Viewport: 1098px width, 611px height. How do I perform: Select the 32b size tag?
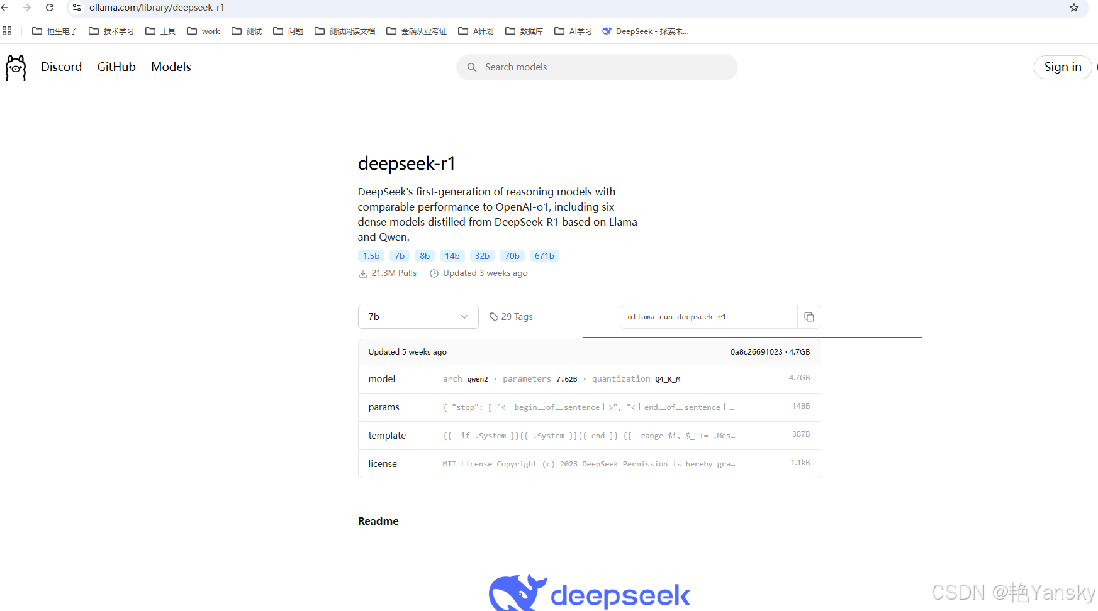(x=482, y=256)
